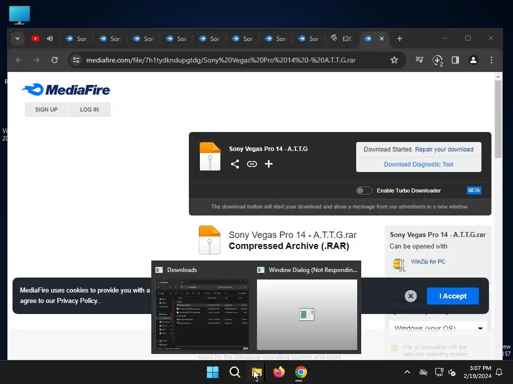513x384 pixels.
Task: Open Repair your download link
Action: pyautogui.click(x=444, y=149)
